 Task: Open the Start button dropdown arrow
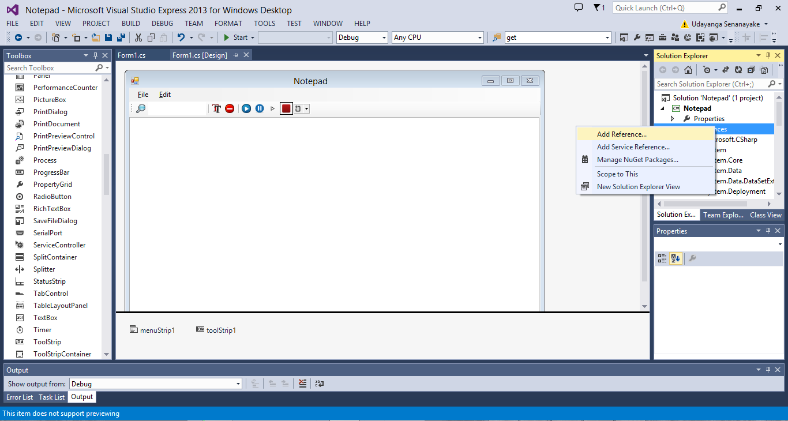coord(253,37)
